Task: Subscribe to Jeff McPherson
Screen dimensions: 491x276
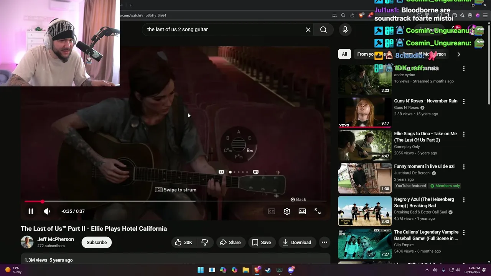Action: [x=97, y=242]
